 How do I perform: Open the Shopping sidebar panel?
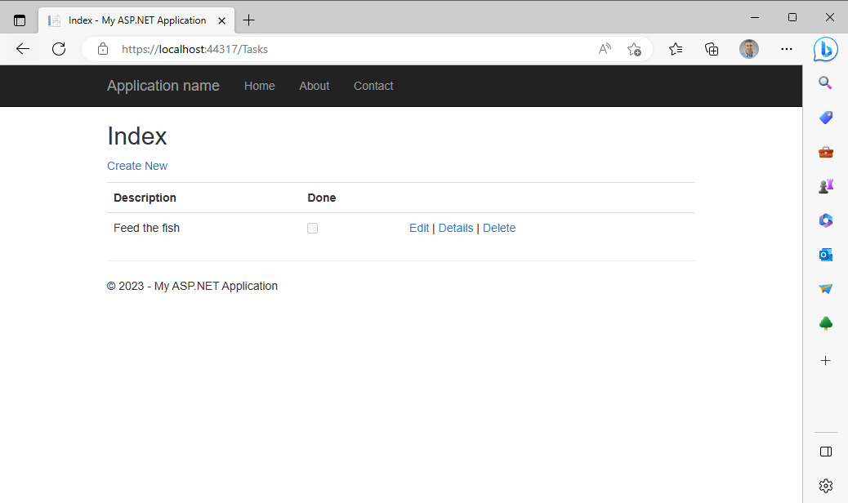coord(825,118)
